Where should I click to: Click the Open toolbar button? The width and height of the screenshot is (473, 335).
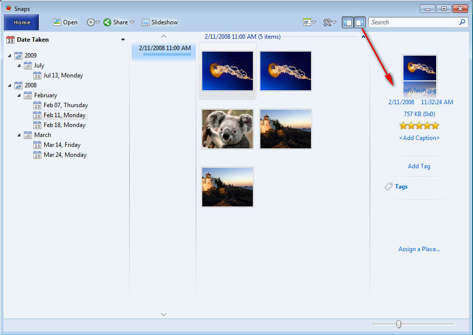tap(66, 22)
